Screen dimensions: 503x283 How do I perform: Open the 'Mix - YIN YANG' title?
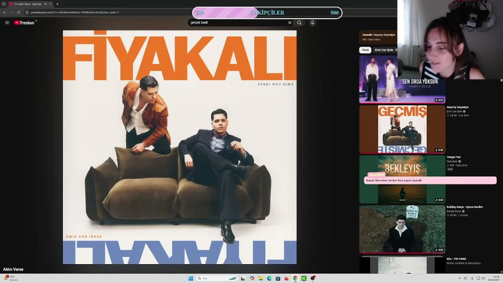(x=456, y=259)
